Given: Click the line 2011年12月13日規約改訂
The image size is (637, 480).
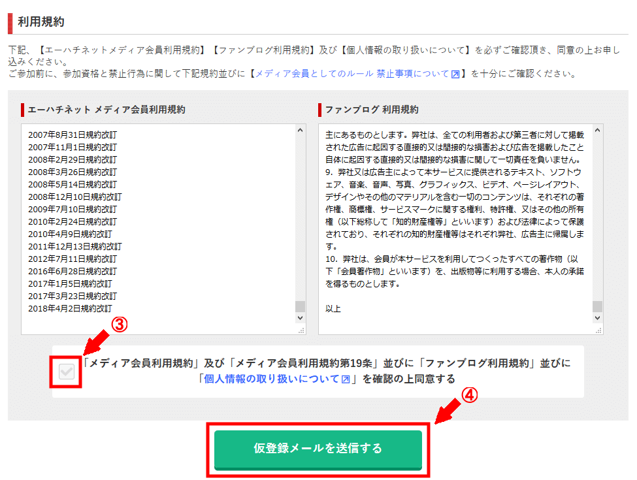Looking at the screenshot, I should tap(74, 246).
